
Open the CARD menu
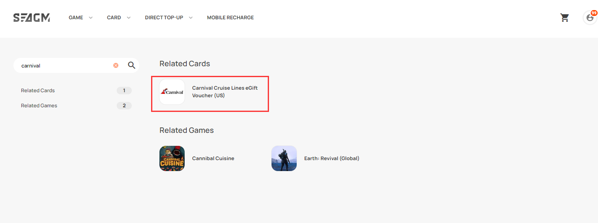114,18
